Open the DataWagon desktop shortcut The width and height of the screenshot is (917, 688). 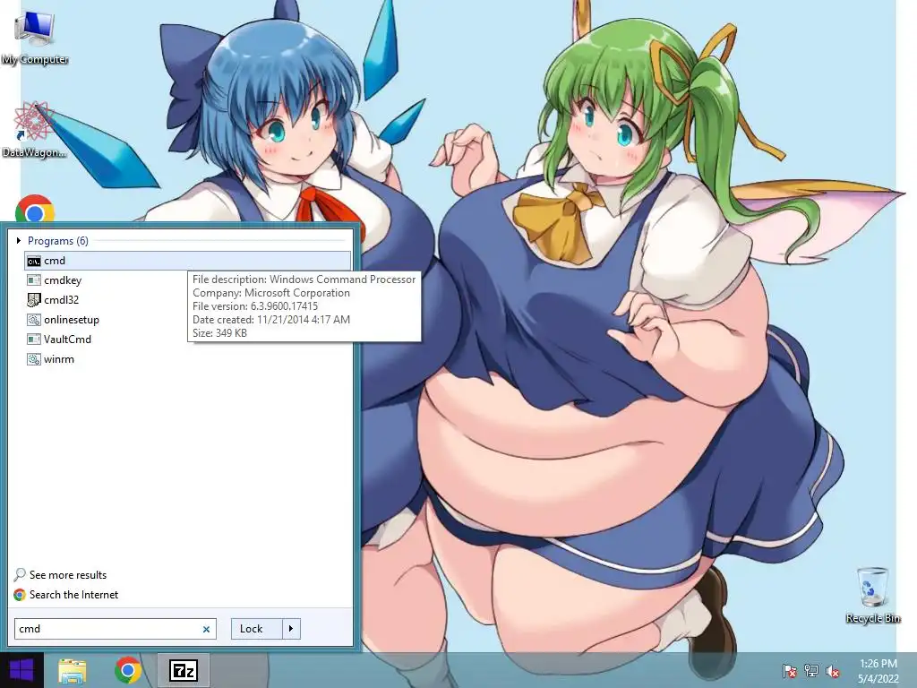(34, 130)
